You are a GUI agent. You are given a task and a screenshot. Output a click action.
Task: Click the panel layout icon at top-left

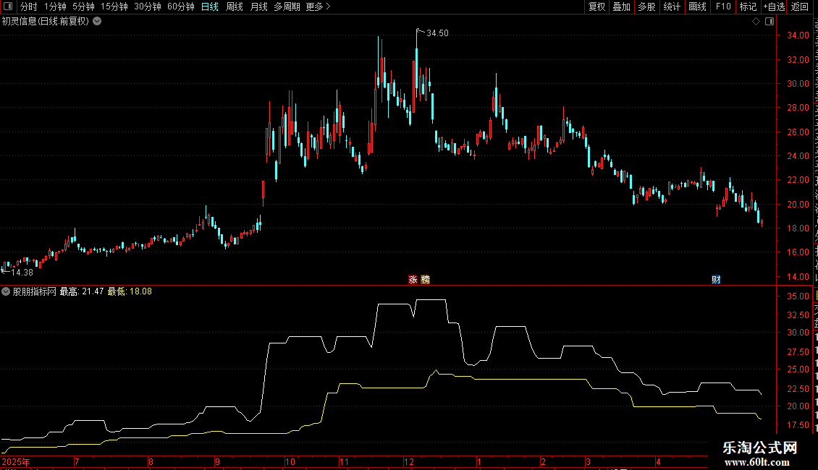click(x=8, y=7)
